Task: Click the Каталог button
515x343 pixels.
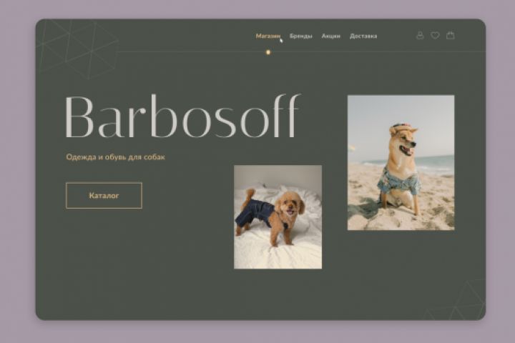Action: click(x=104, y=196)
